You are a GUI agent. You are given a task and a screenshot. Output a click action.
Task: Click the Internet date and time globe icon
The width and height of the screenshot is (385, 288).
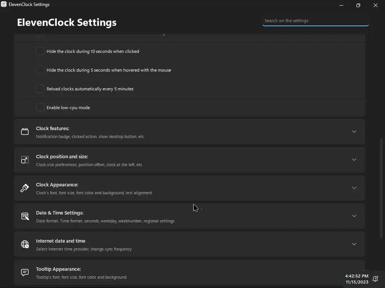click(25, 244)
